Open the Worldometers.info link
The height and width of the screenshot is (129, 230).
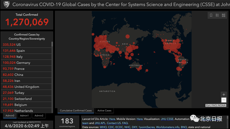point(168,127)
